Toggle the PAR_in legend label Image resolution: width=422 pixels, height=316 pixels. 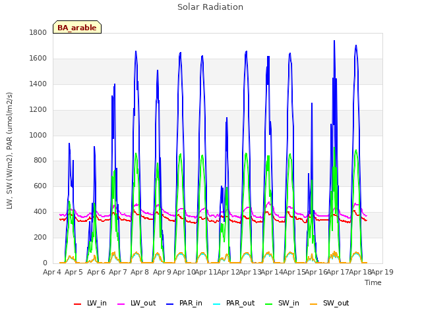191,303
